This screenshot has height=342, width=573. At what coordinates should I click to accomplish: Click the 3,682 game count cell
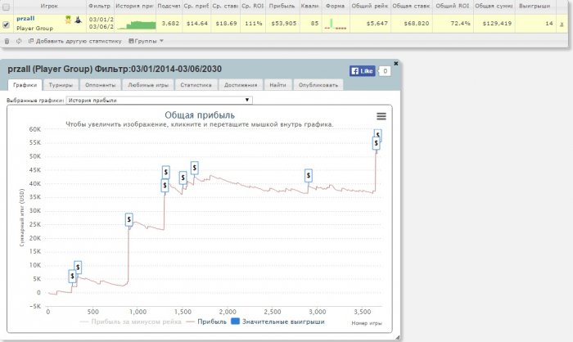coord(170,24)
